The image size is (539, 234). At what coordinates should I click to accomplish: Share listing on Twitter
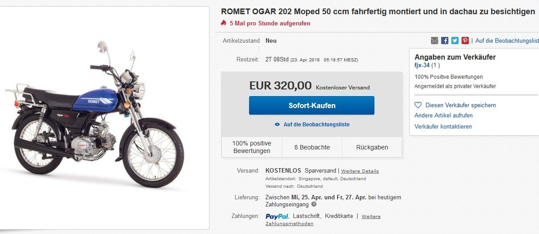point(455,40)
